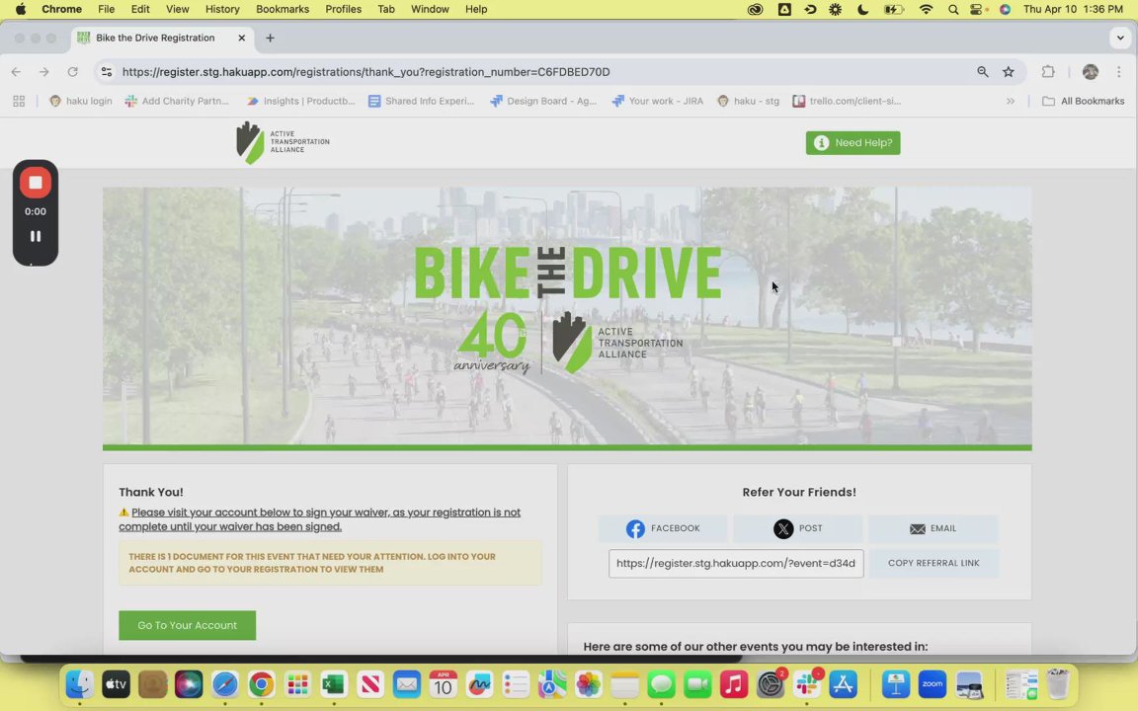Open the Wi-Fi menu
The image size is (1138, 711).
pos(926,10)
